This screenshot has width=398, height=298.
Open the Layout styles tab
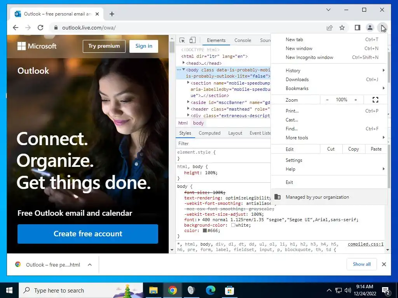pyautogui.click(x=235, y=133)
